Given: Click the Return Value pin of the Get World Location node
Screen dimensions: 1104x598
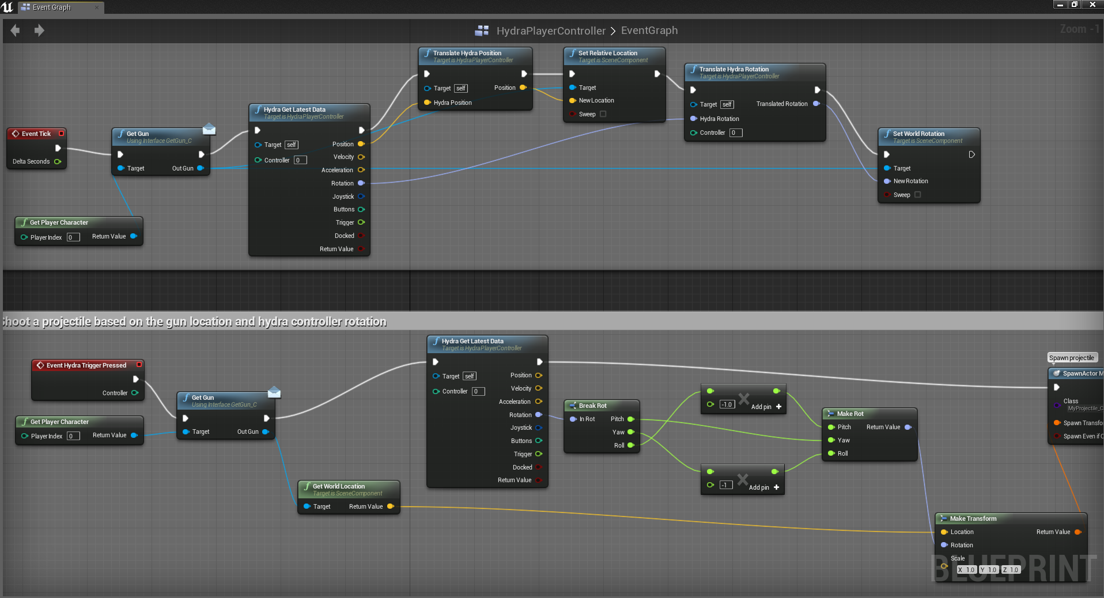Looking at the screenshot, I should click(390, 506).
